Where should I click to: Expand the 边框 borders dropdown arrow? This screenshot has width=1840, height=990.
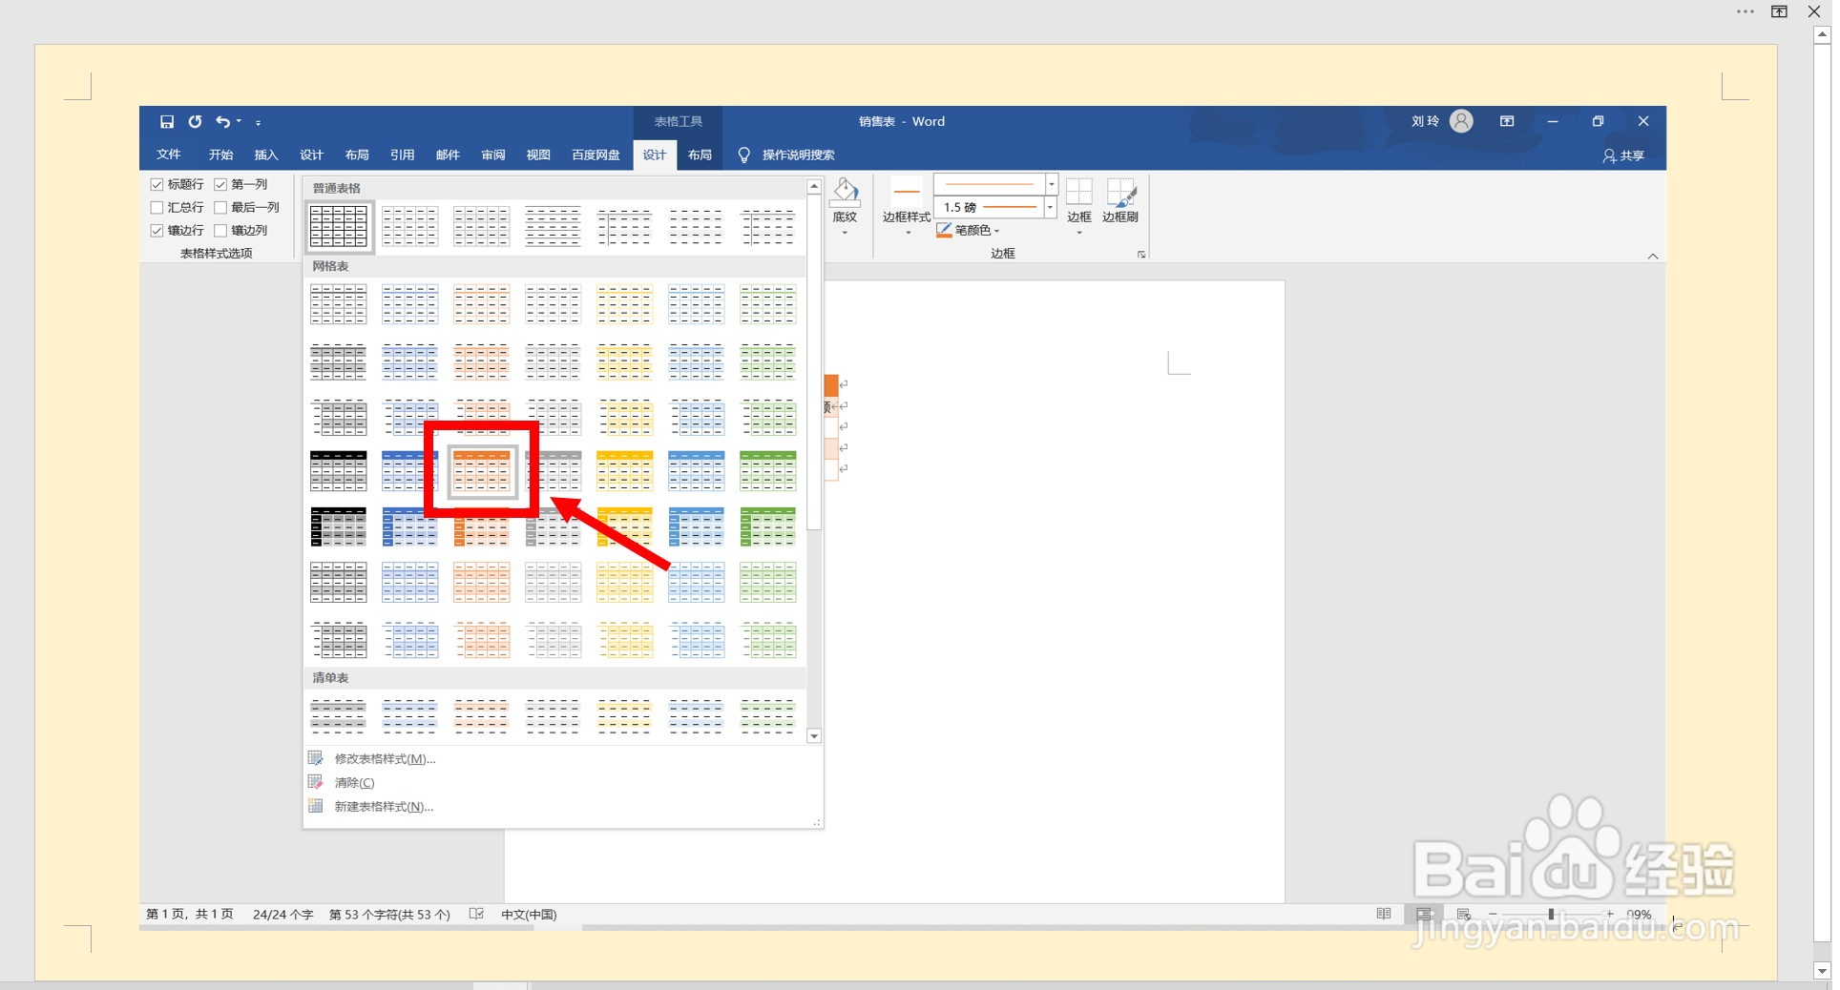coord(1079,233)
